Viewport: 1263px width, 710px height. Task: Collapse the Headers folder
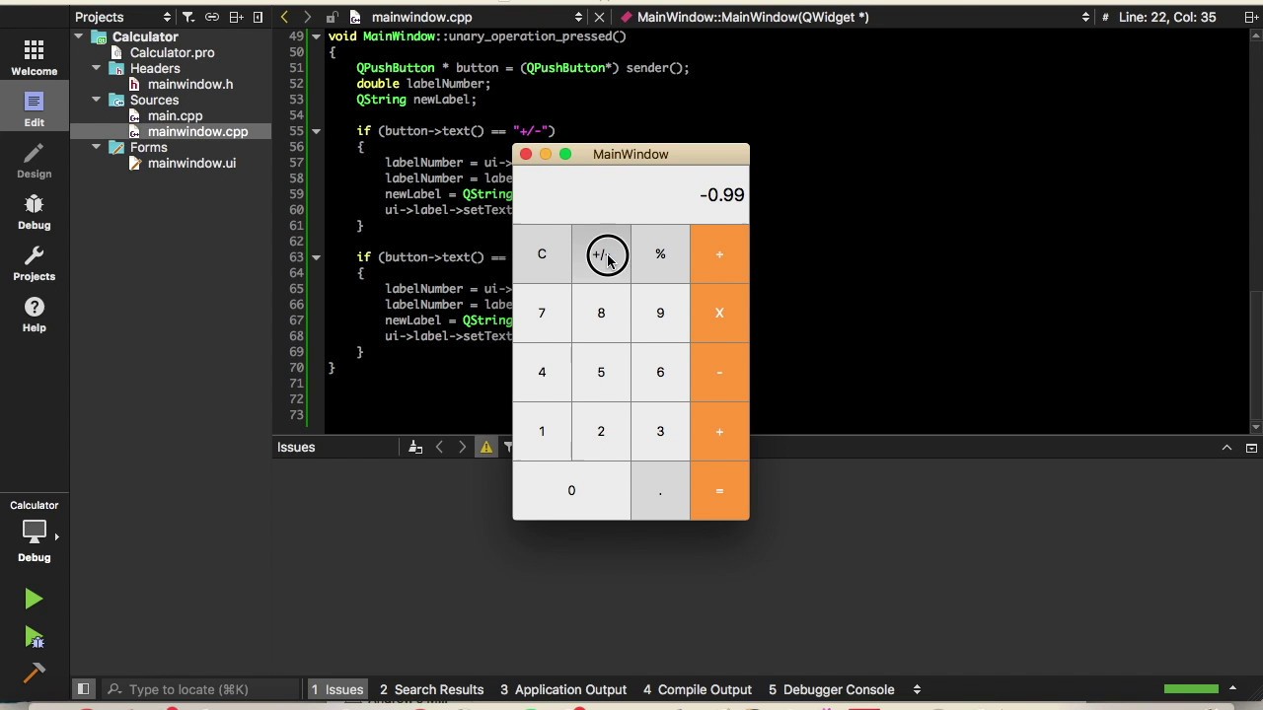97,68
